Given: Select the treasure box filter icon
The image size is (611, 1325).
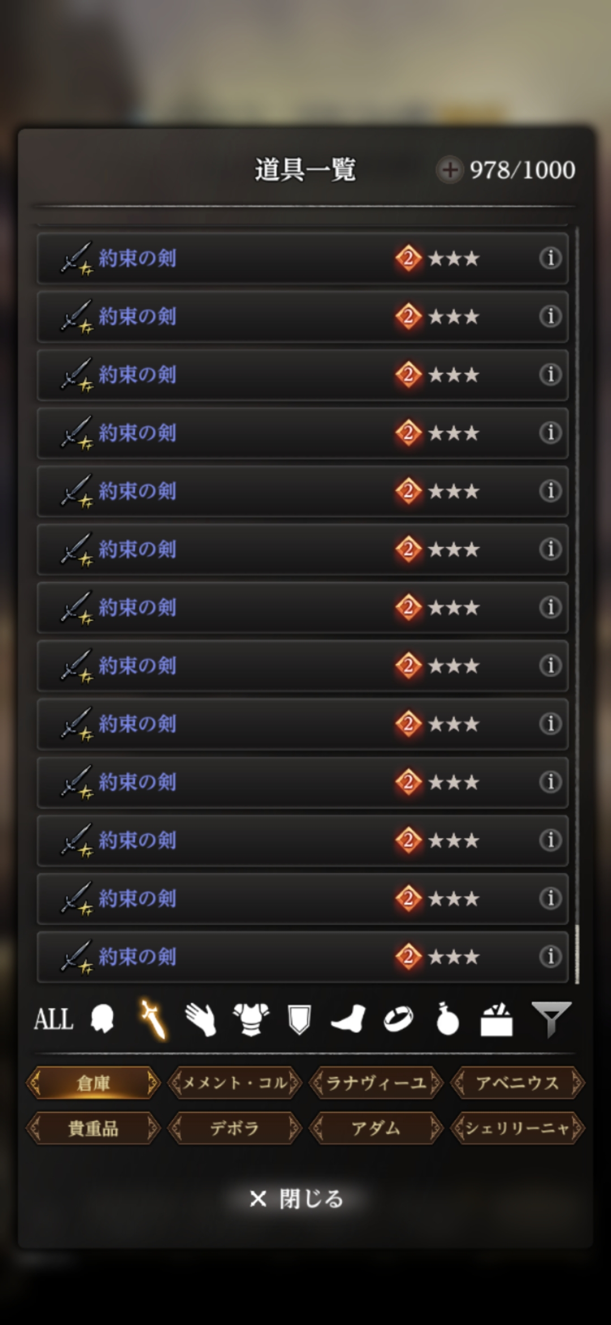Looking at the screenshot, I should click(x=497, y=1019).
